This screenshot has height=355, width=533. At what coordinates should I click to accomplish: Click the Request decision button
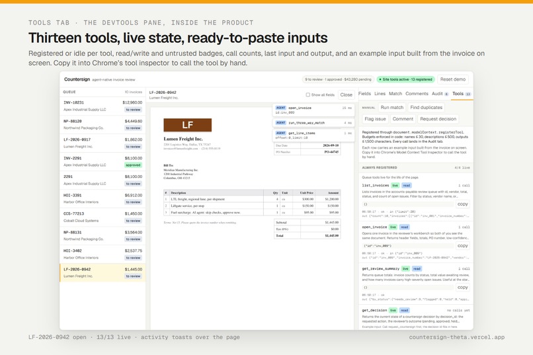(438, 119)
